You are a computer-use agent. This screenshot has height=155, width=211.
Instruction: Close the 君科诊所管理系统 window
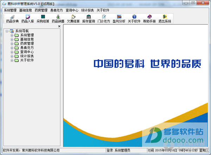point(203,3)
